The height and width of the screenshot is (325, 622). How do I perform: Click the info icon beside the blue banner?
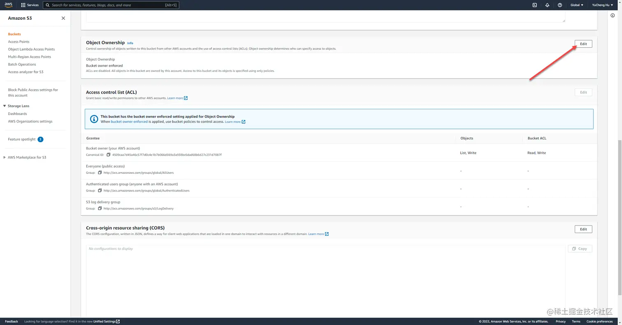point(94,119)
